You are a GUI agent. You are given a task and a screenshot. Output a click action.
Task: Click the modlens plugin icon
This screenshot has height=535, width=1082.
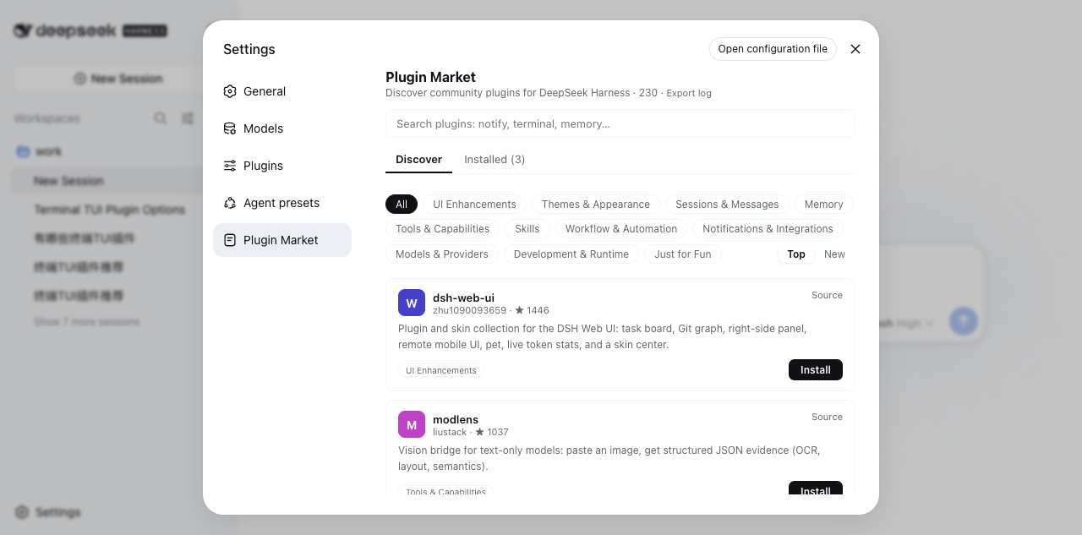[x=412, y=424]
